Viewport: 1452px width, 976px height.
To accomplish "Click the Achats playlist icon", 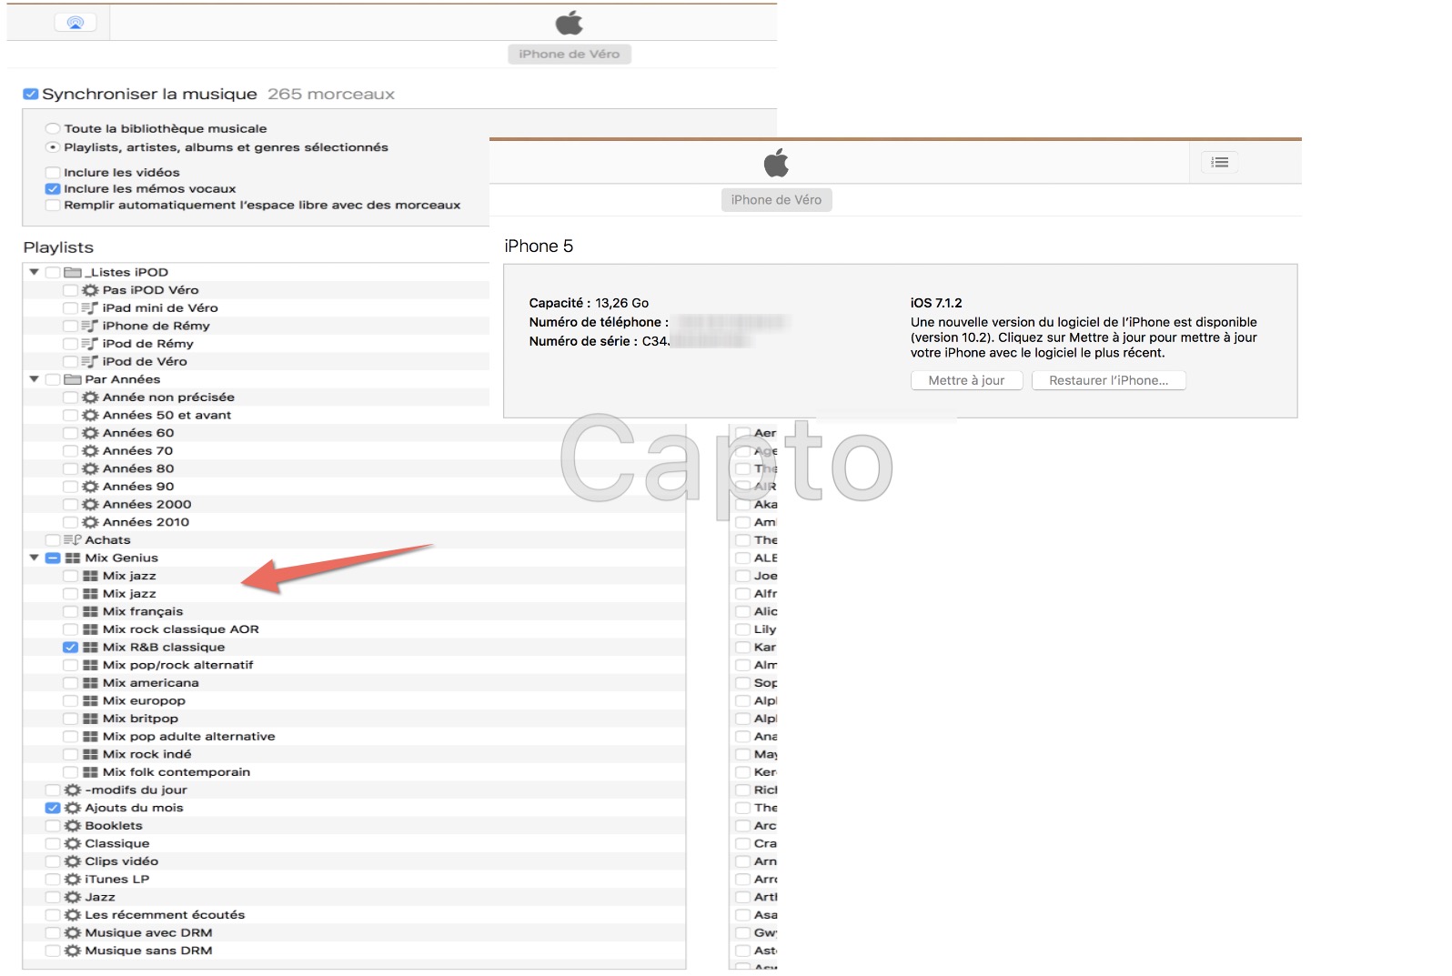I will tap(73, 539).
